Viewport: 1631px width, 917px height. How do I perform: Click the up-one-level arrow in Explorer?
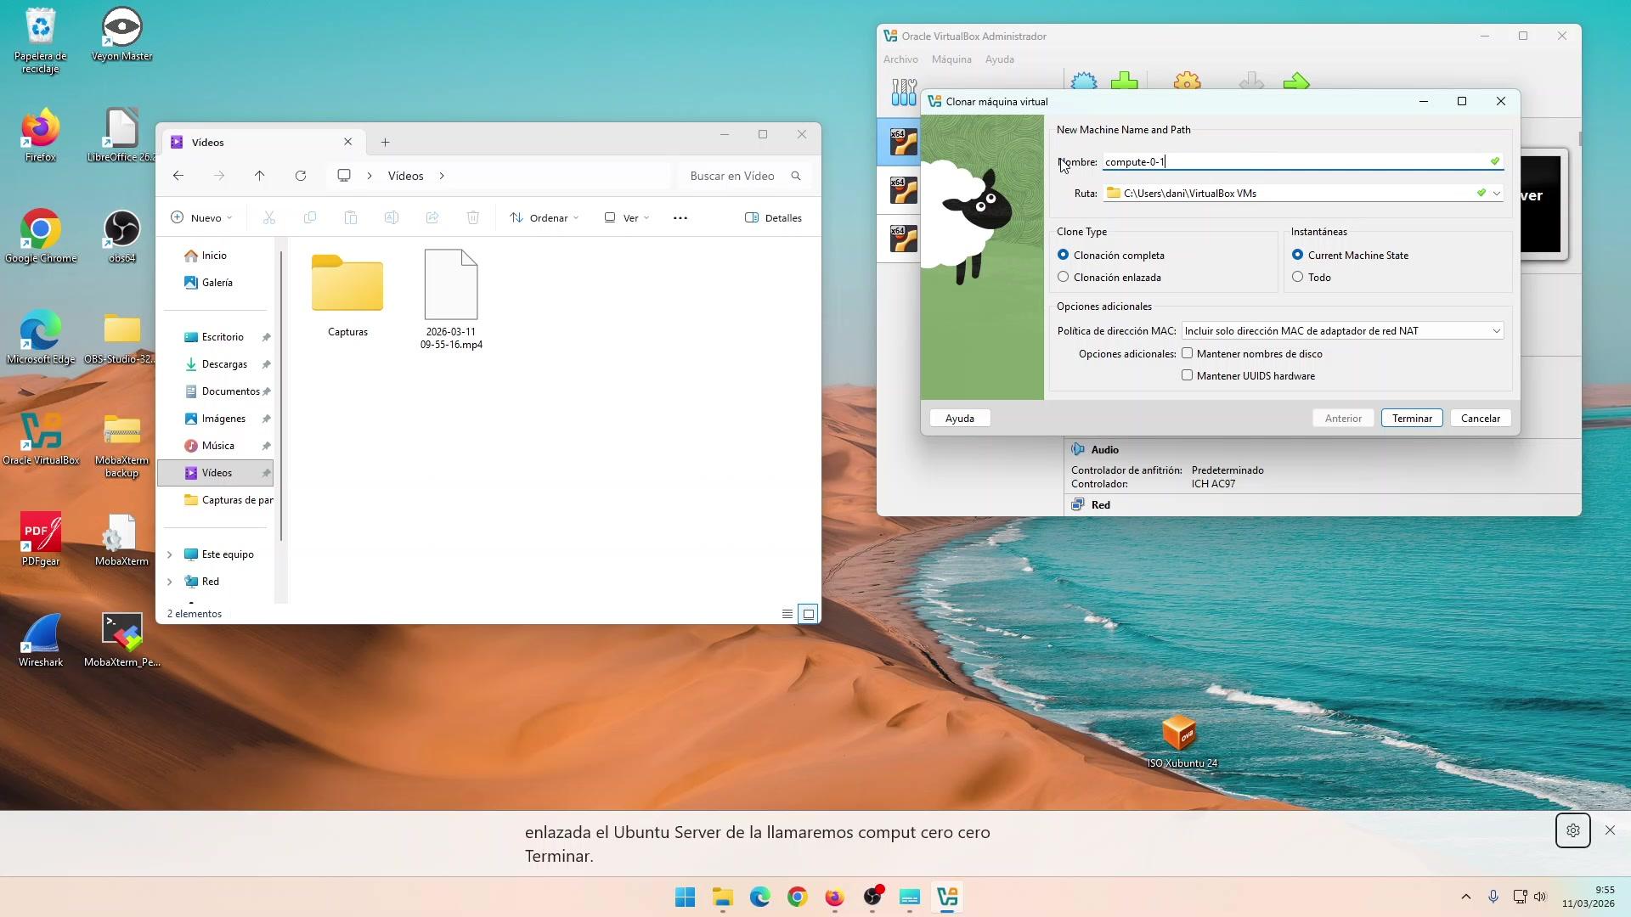[x=259, y=176]
